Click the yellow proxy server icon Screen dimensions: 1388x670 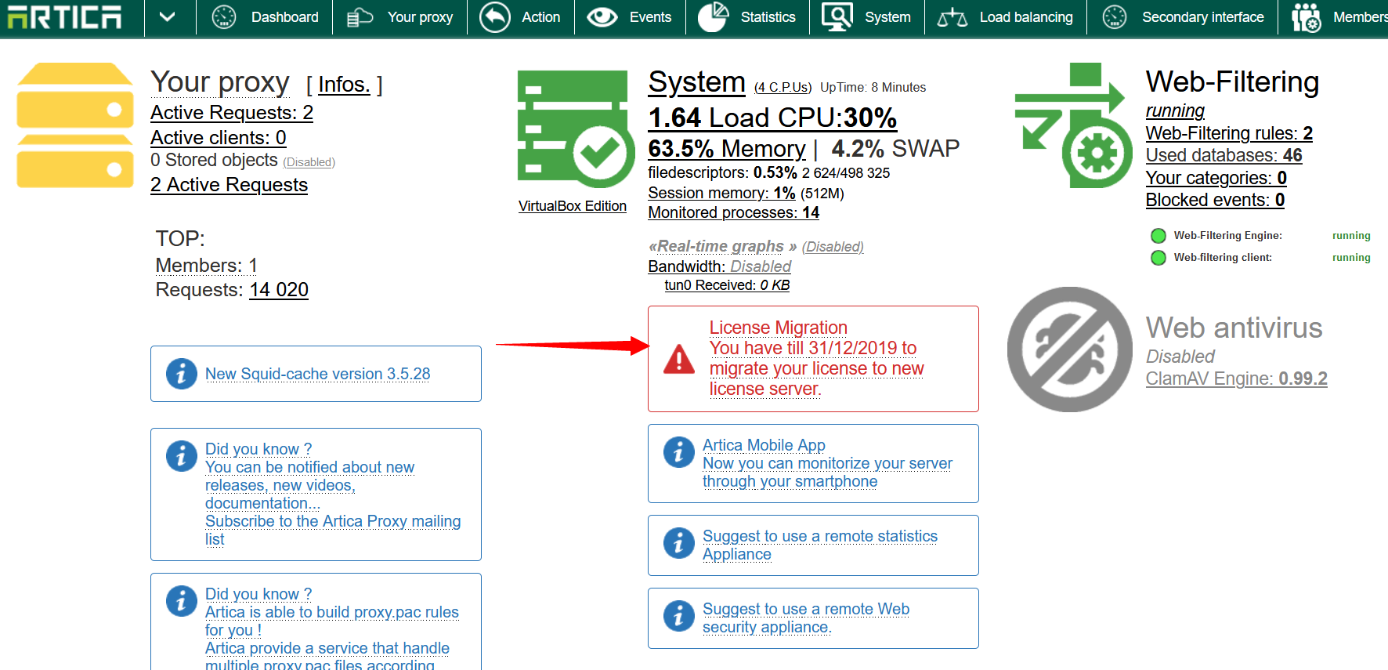click(x=75, y=125)
